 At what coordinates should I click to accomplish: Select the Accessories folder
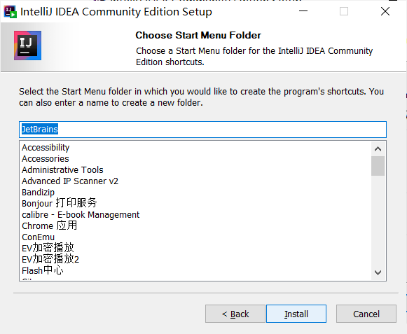coord(46,158)
